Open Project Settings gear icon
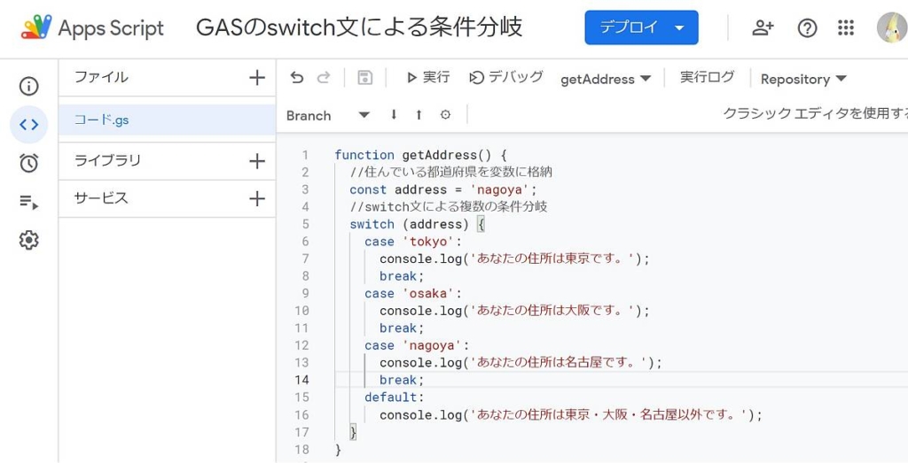908x463 pixels. [x=29, y=240]
